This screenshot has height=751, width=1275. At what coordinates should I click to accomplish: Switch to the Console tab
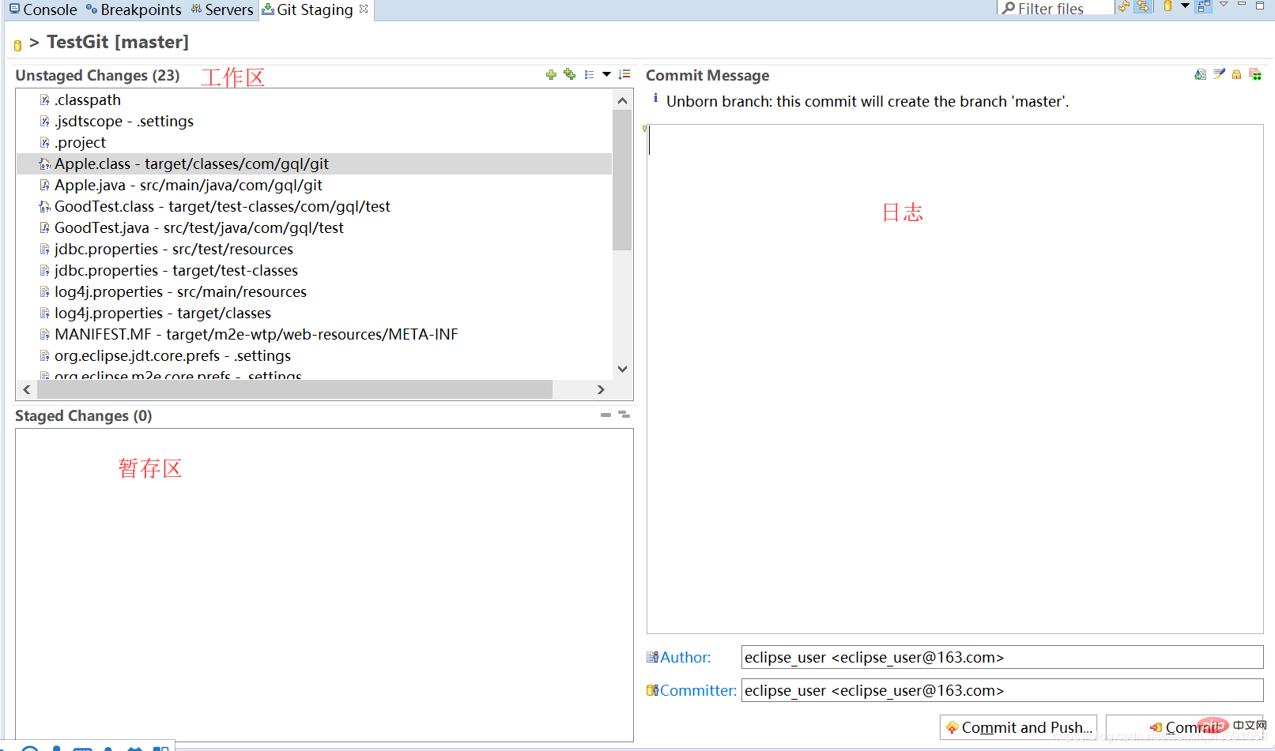pyautogui.click(x=43, y=9)
